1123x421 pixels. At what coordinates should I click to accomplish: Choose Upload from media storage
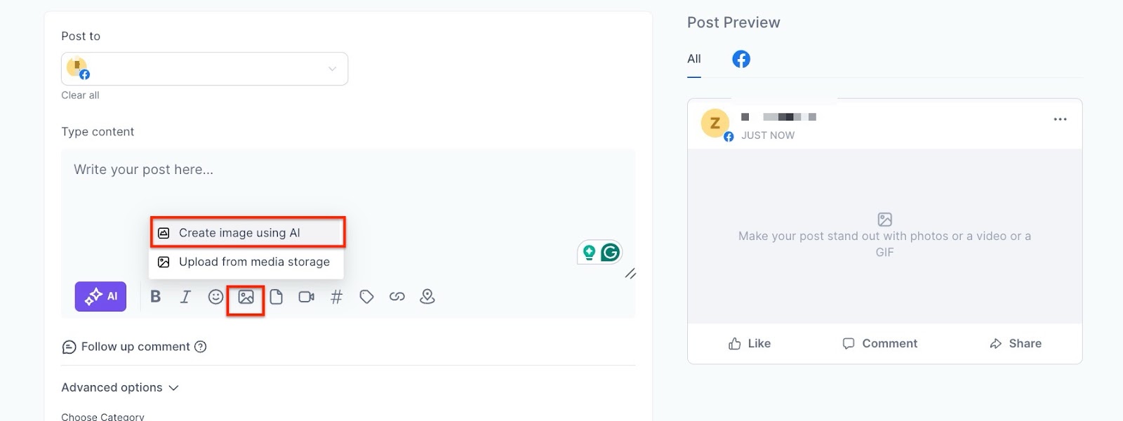[254, 262]
